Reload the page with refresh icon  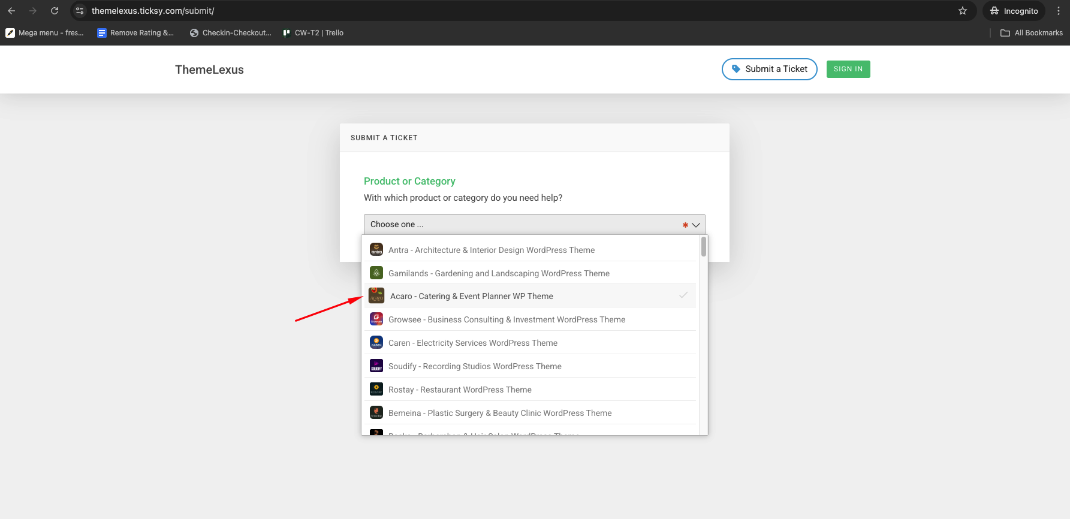[x=55, y=11]
